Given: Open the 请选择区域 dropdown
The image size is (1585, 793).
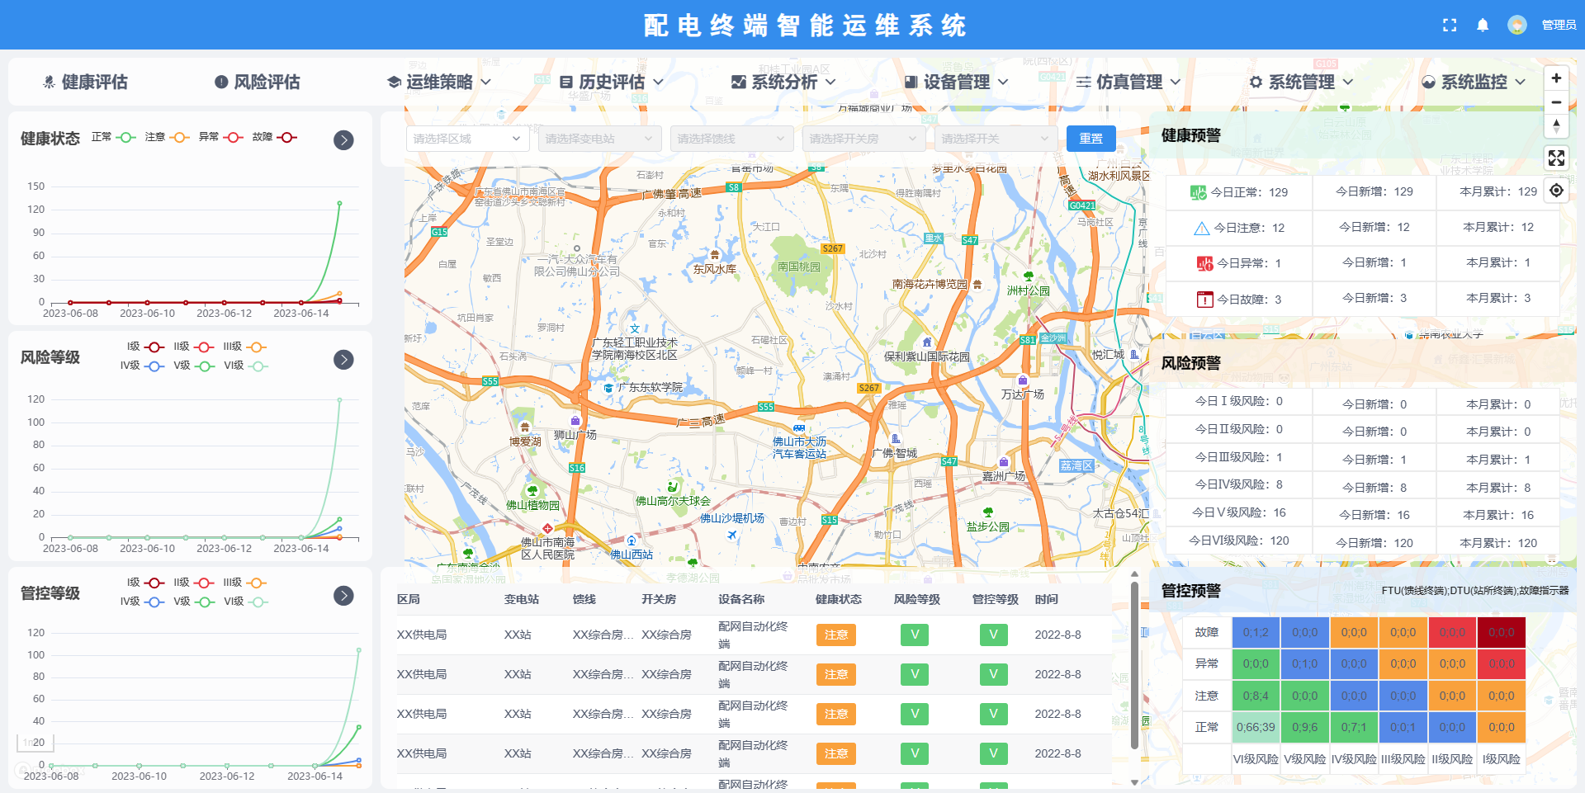Looking at the screenshot, I should 467,139.
